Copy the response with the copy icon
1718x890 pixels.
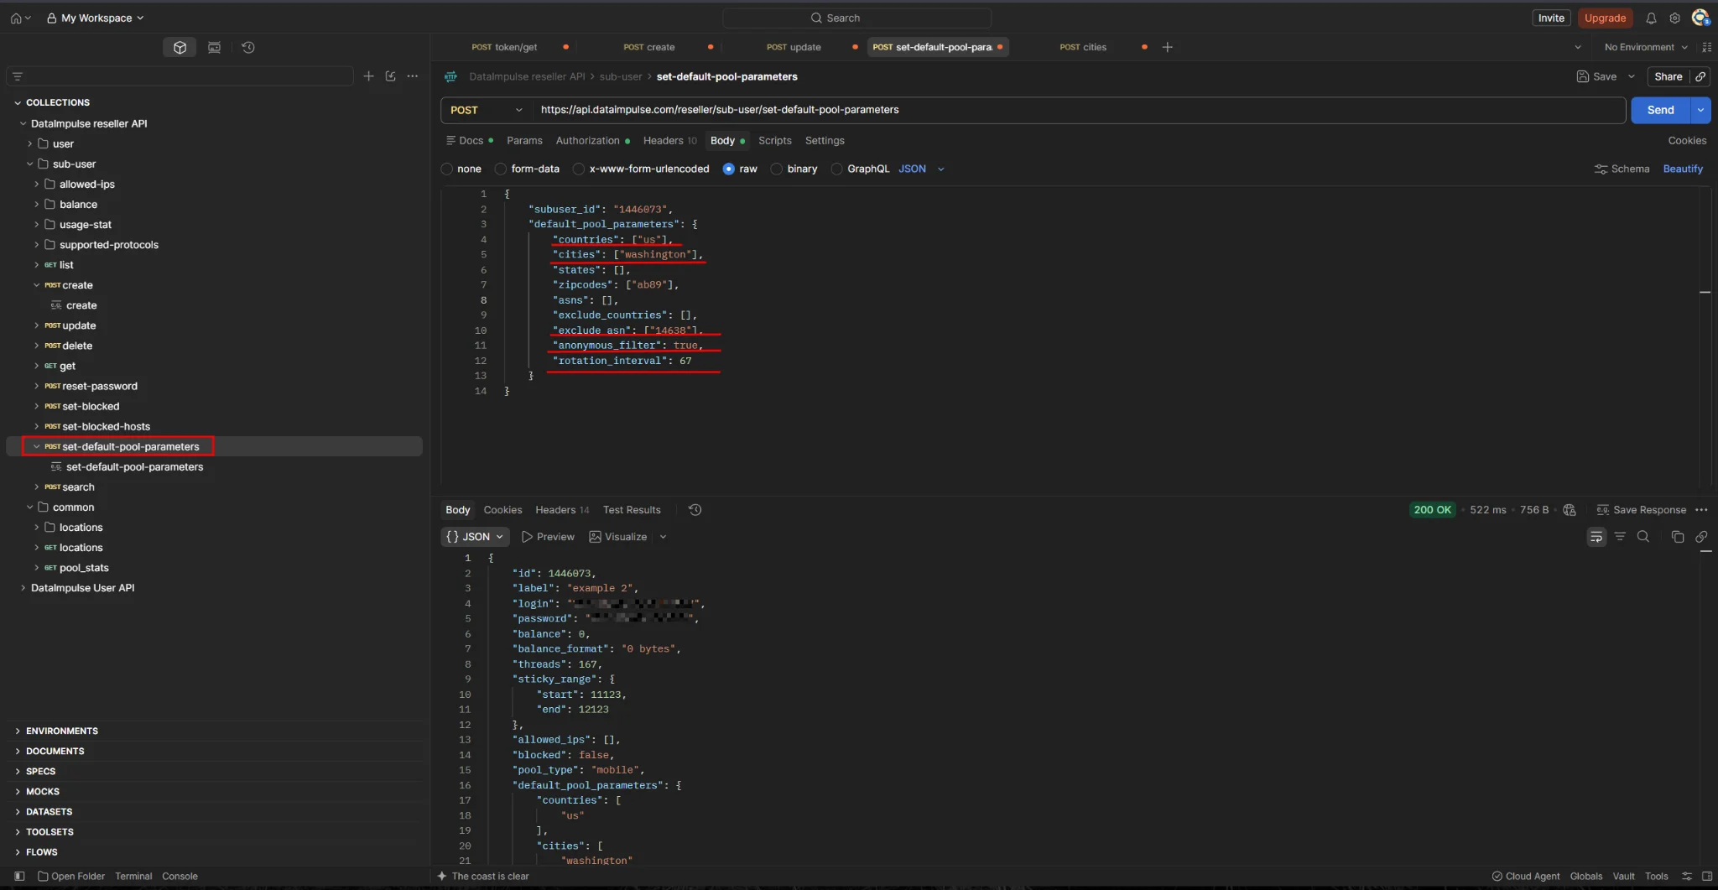tap(1677, 536)
